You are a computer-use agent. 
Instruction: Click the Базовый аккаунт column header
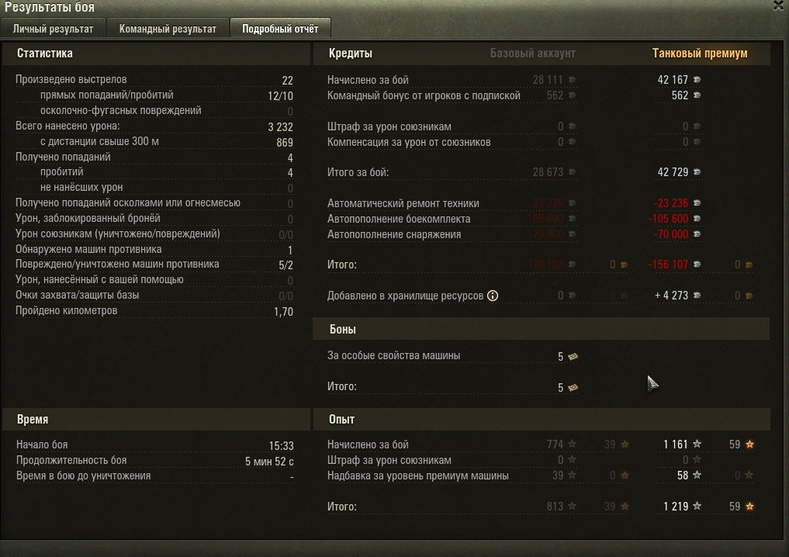(x=532, y=54)
